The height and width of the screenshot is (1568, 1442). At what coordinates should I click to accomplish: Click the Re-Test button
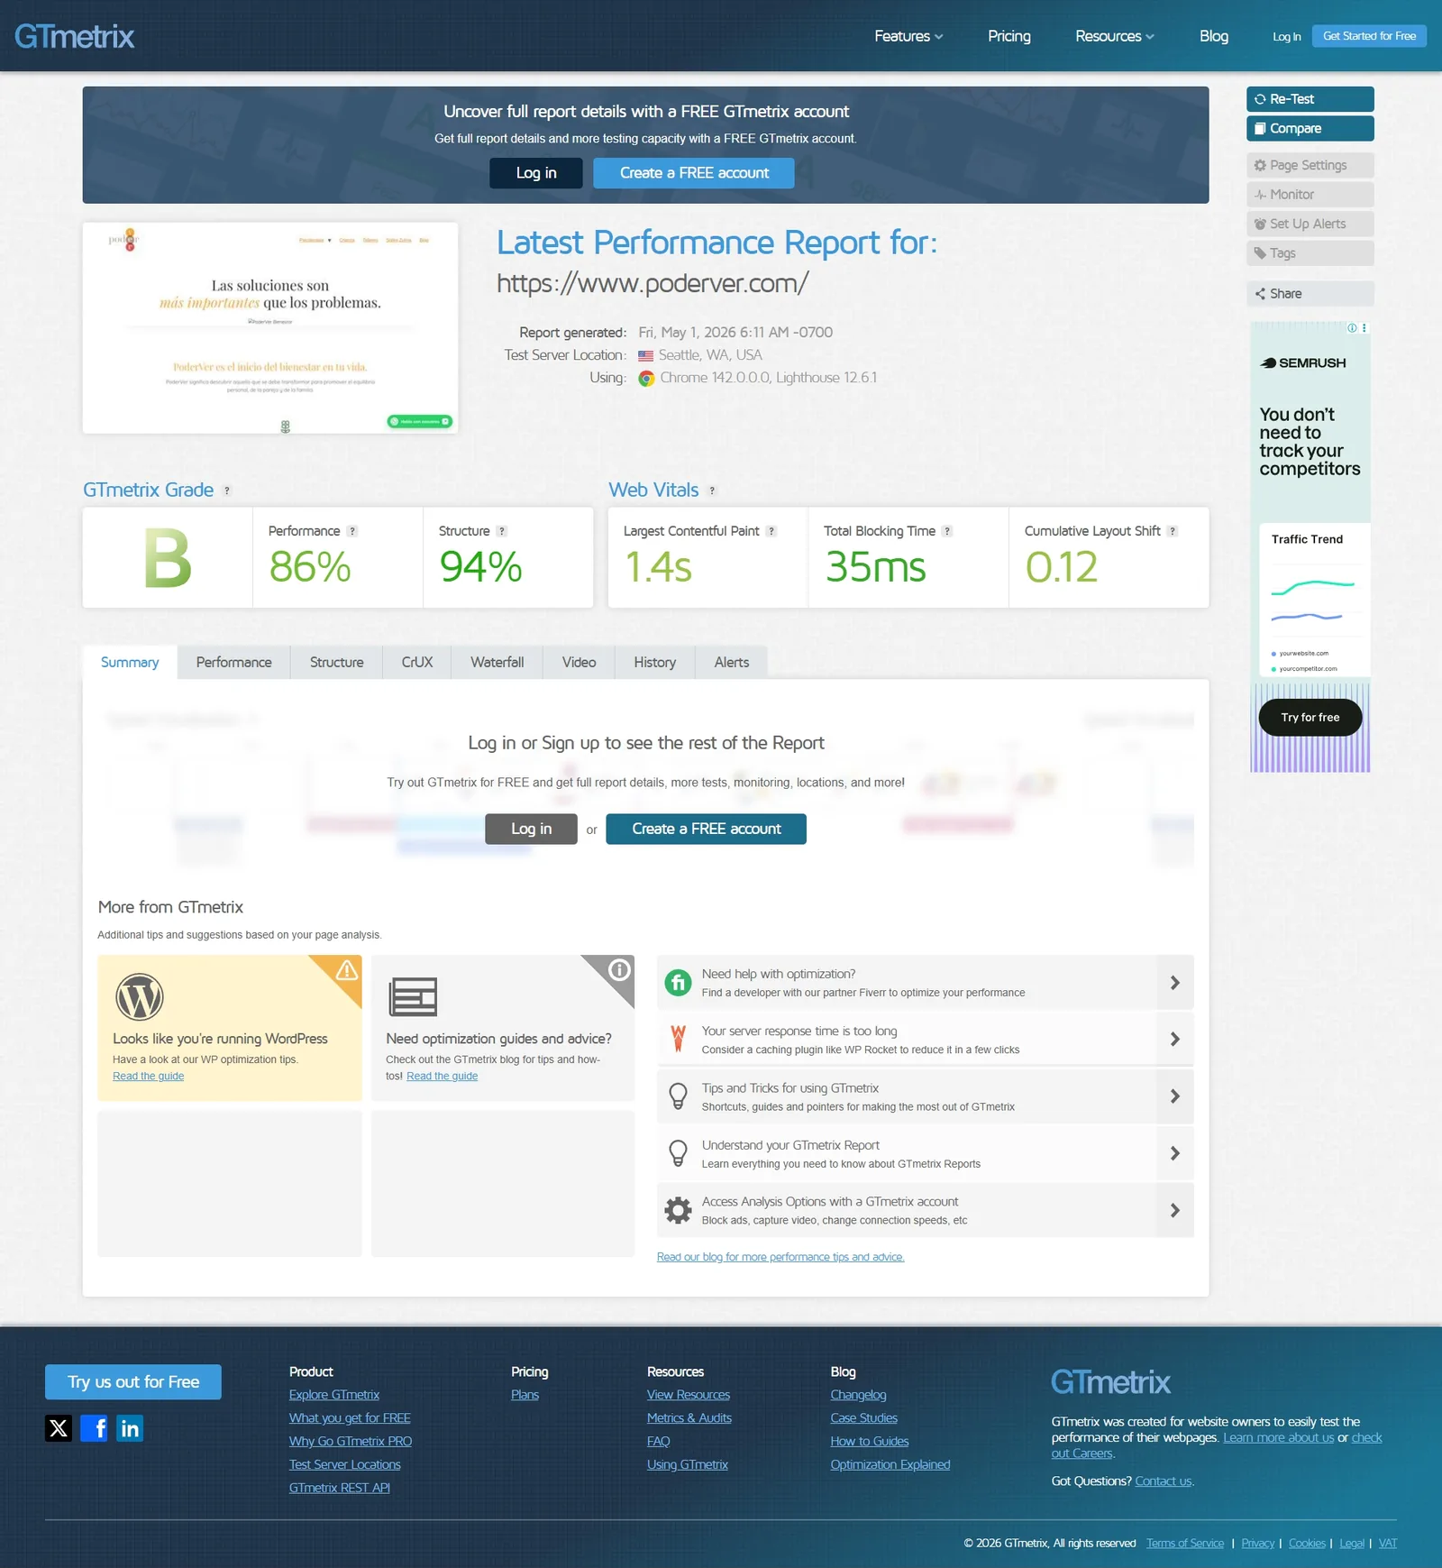1310,99
